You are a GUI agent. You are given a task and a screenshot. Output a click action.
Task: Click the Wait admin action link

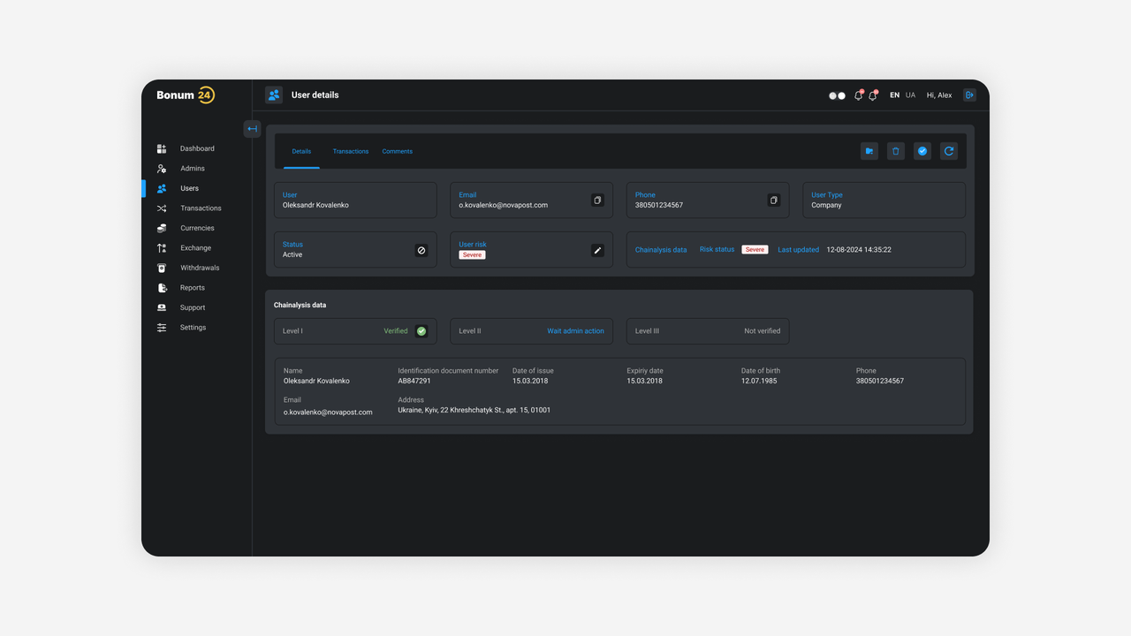pos(575,331)
